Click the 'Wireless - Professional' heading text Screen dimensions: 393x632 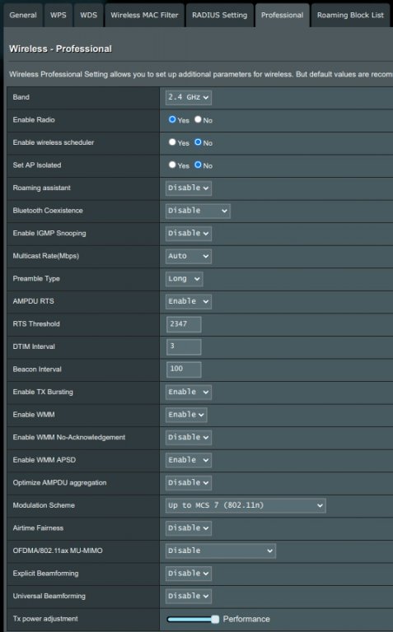60,49
